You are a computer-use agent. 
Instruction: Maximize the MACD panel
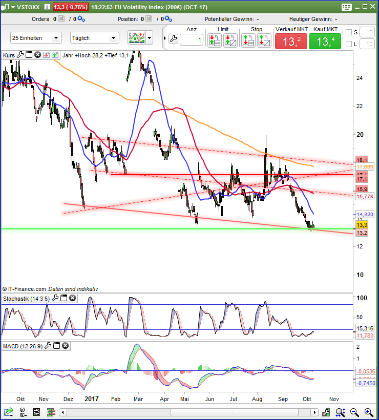pyautogui.click(x=56, y=346)
